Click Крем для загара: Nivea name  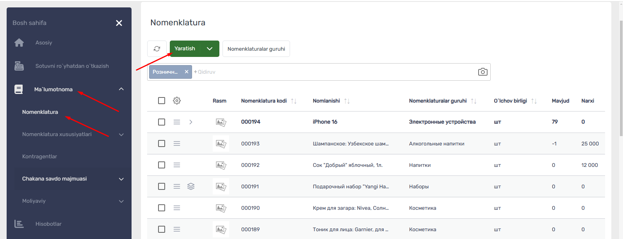tap(351, 208)
